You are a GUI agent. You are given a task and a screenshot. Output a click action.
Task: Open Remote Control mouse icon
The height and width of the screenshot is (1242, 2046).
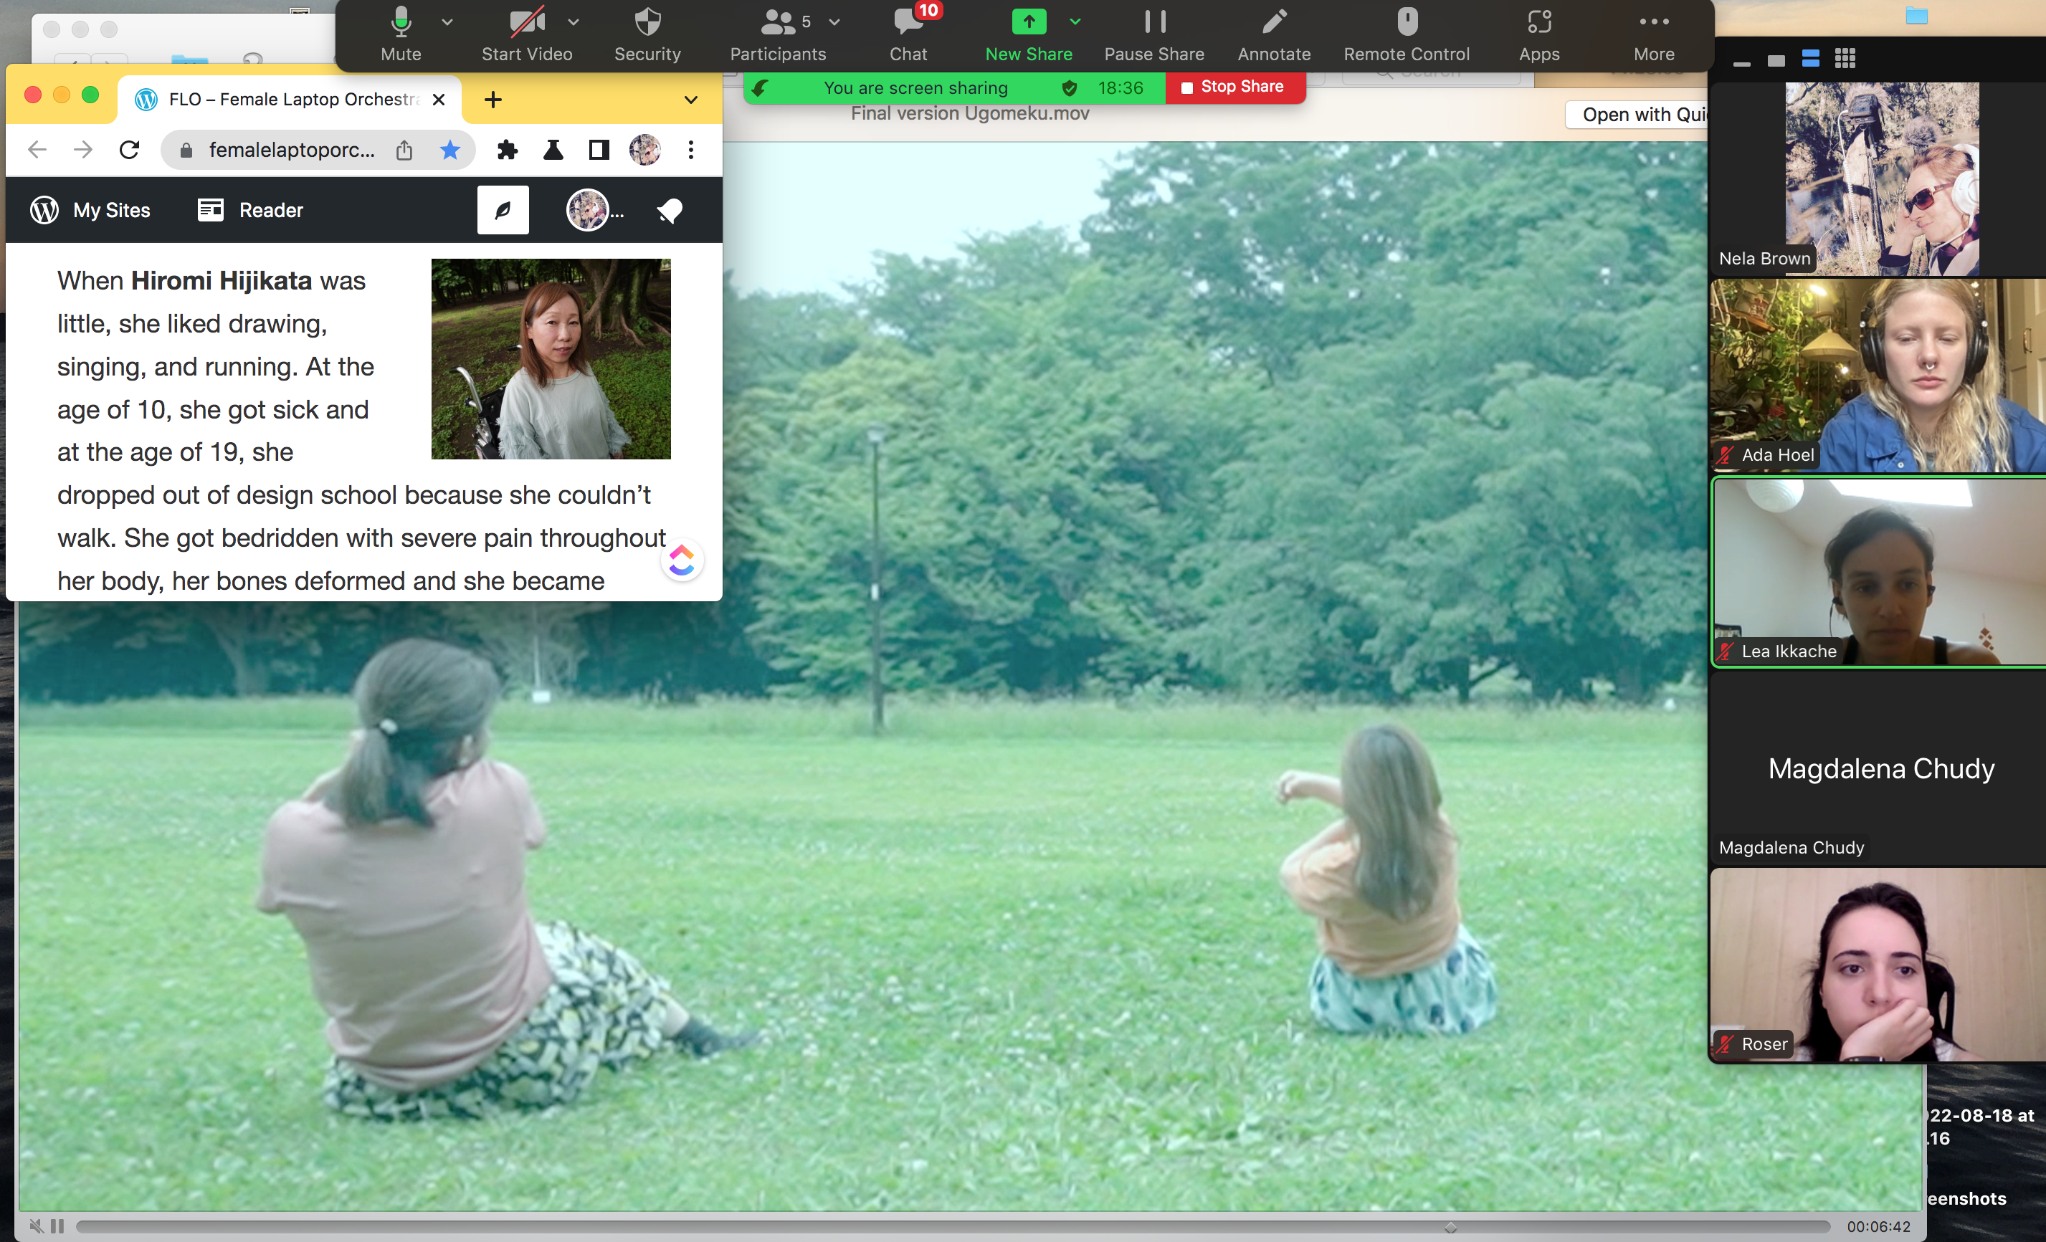coord(1406,22)
